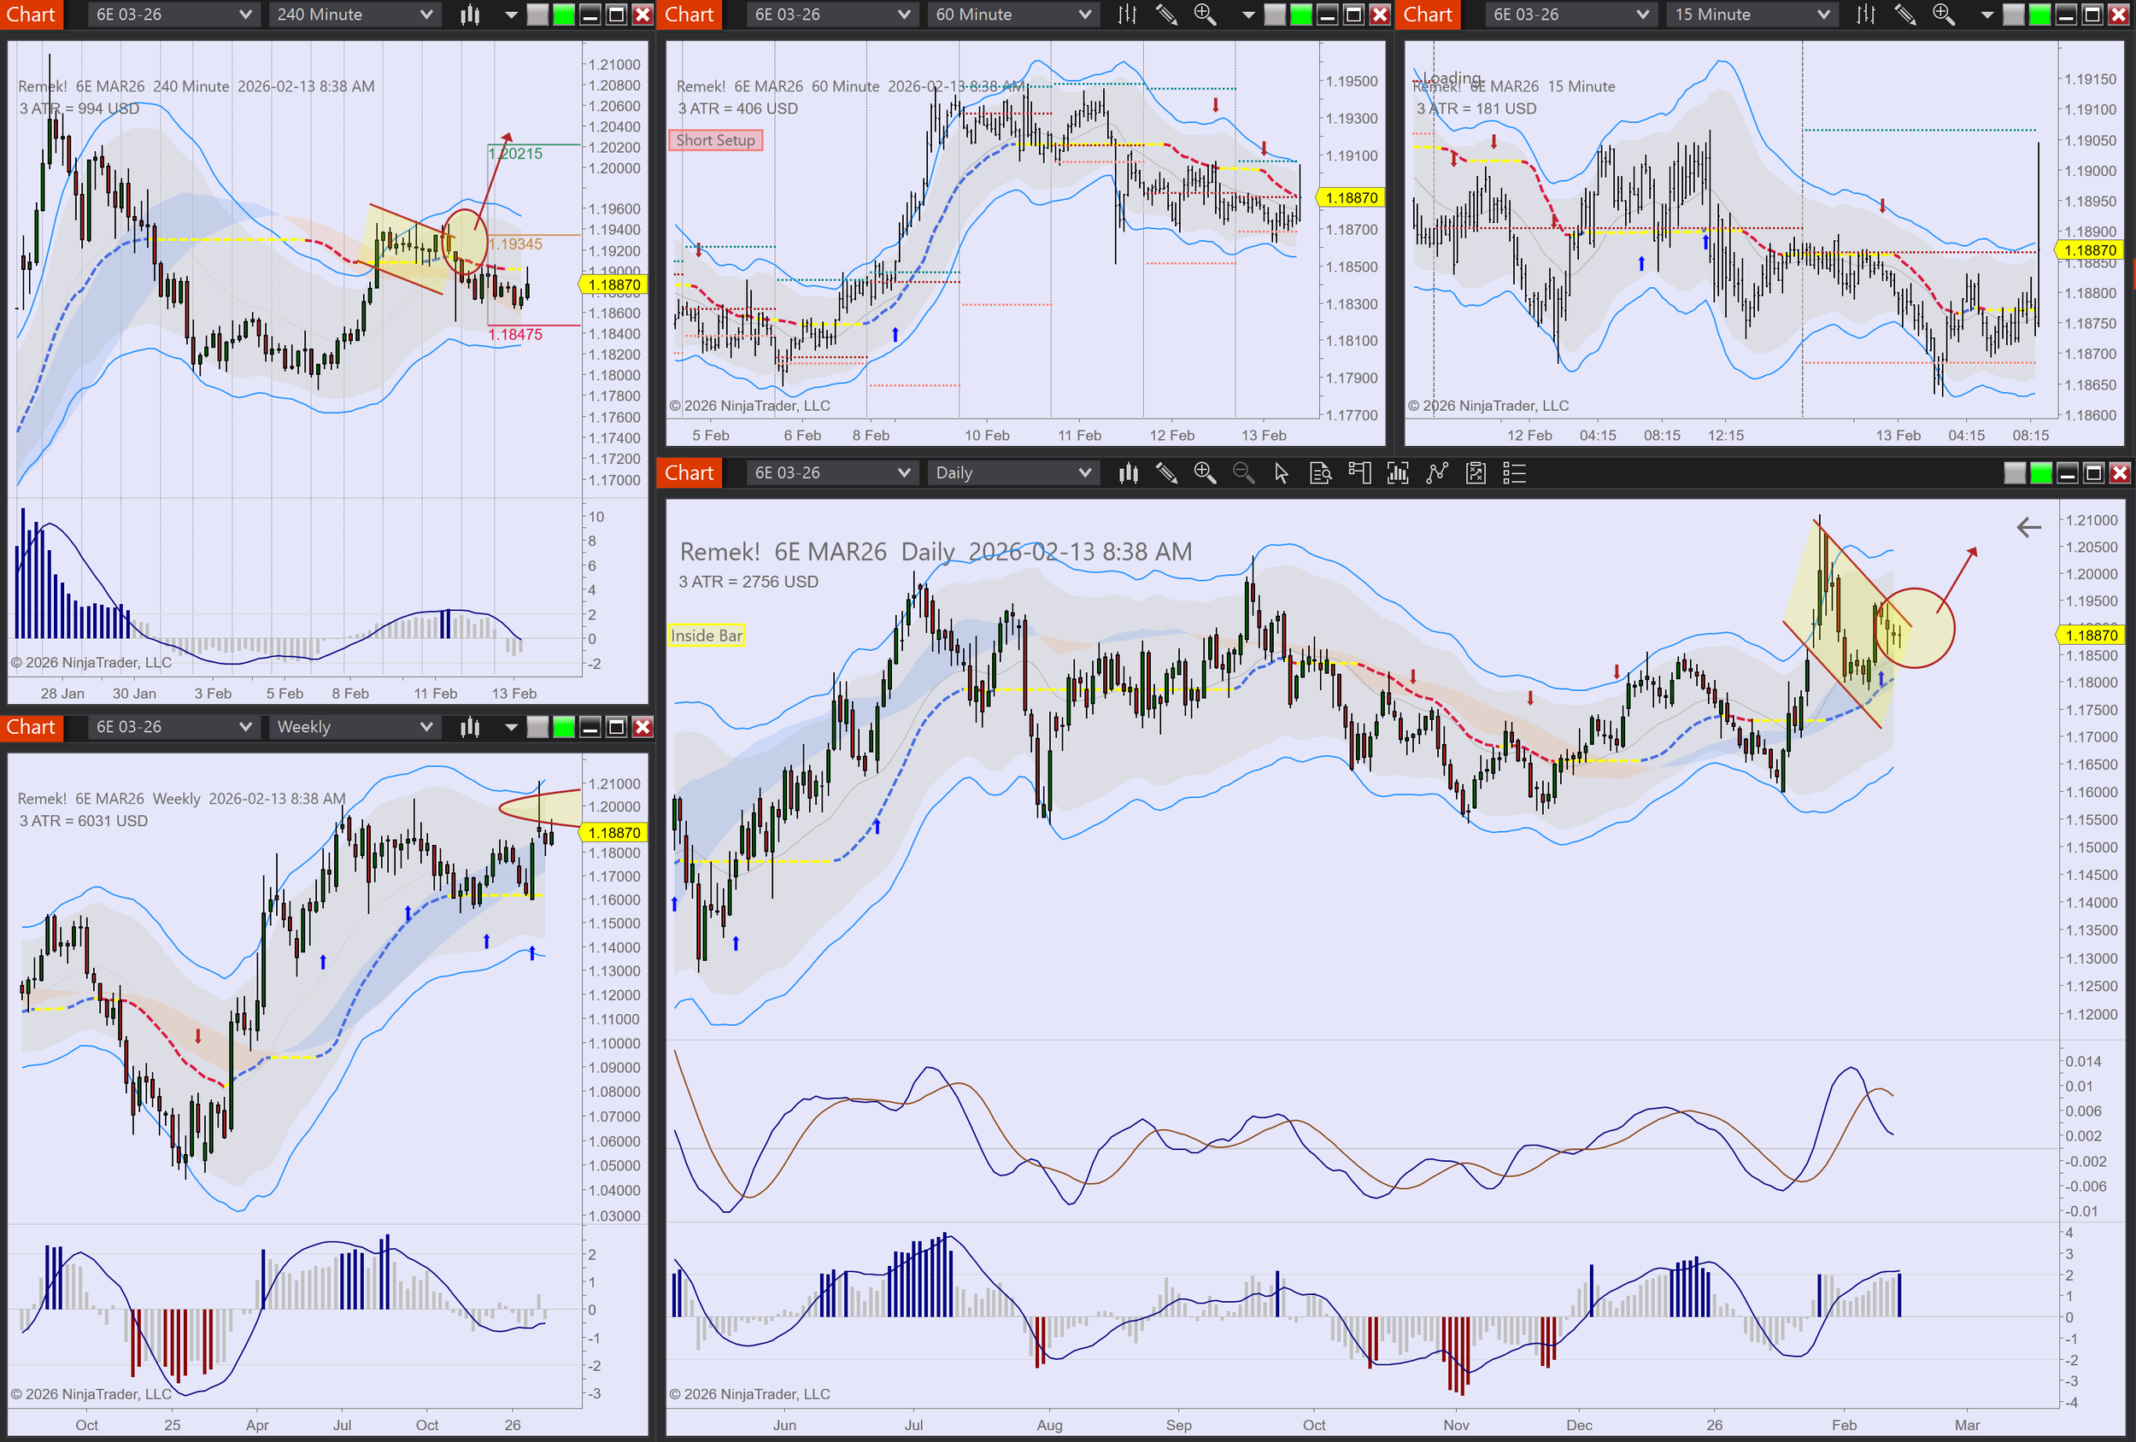Click Inside Bar label on Daily chart

pos(706,636)
